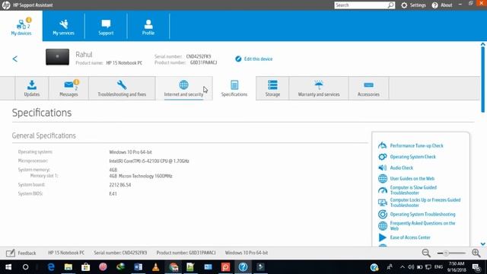Open the About help item
This screenshot has height=274, width=487.
coord(442,5)
